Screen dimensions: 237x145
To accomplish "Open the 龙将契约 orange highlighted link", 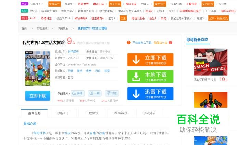I will pyautogui.click(x=54, y=4).
